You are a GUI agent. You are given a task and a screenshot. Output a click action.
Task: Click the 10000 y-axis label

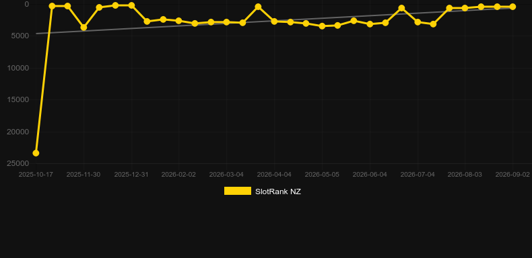point(18,68)
